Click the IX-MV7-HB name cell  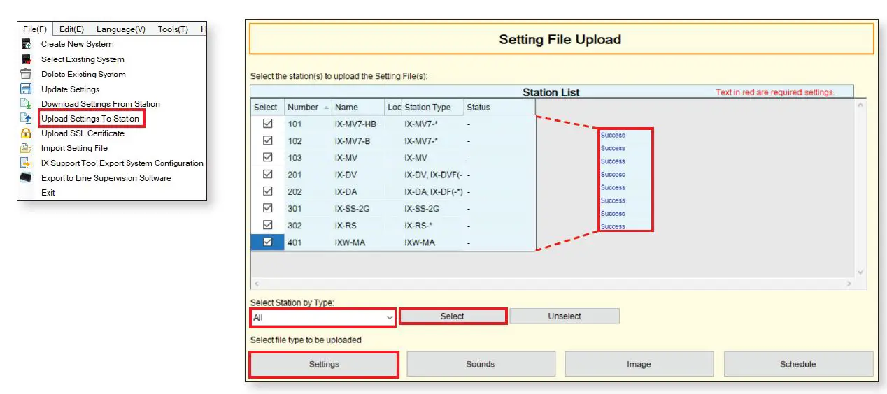pos(358,124)
